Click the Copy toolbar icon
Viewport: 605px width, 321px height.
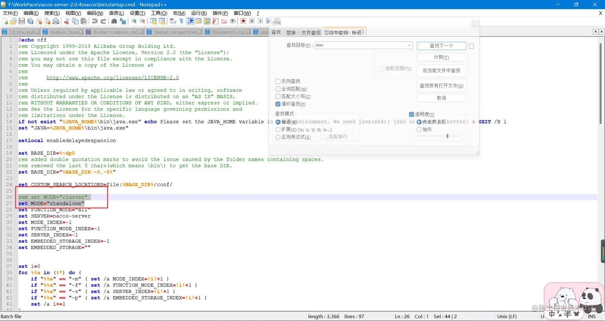[75, 21]
